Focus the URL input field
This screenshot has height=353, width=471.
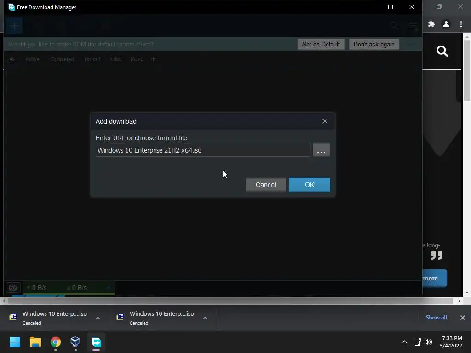click(203, 150)
